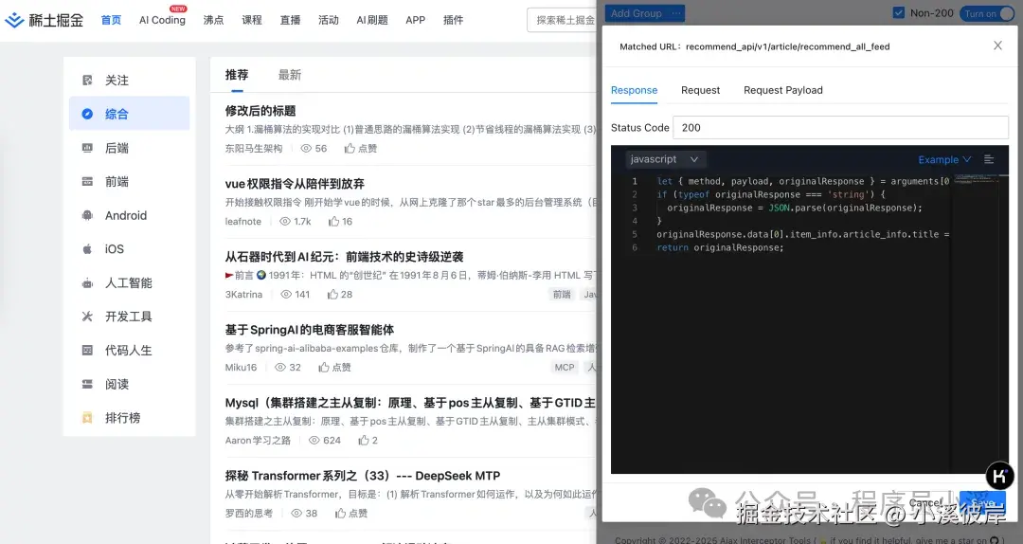Switch to the Request Payload tab
Image resolution: width=1023 pixels, height=544 pixels.
pyautogui.click(x=783, y=90)
